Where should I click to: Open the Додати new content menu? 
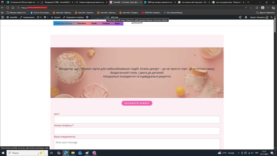56,17
